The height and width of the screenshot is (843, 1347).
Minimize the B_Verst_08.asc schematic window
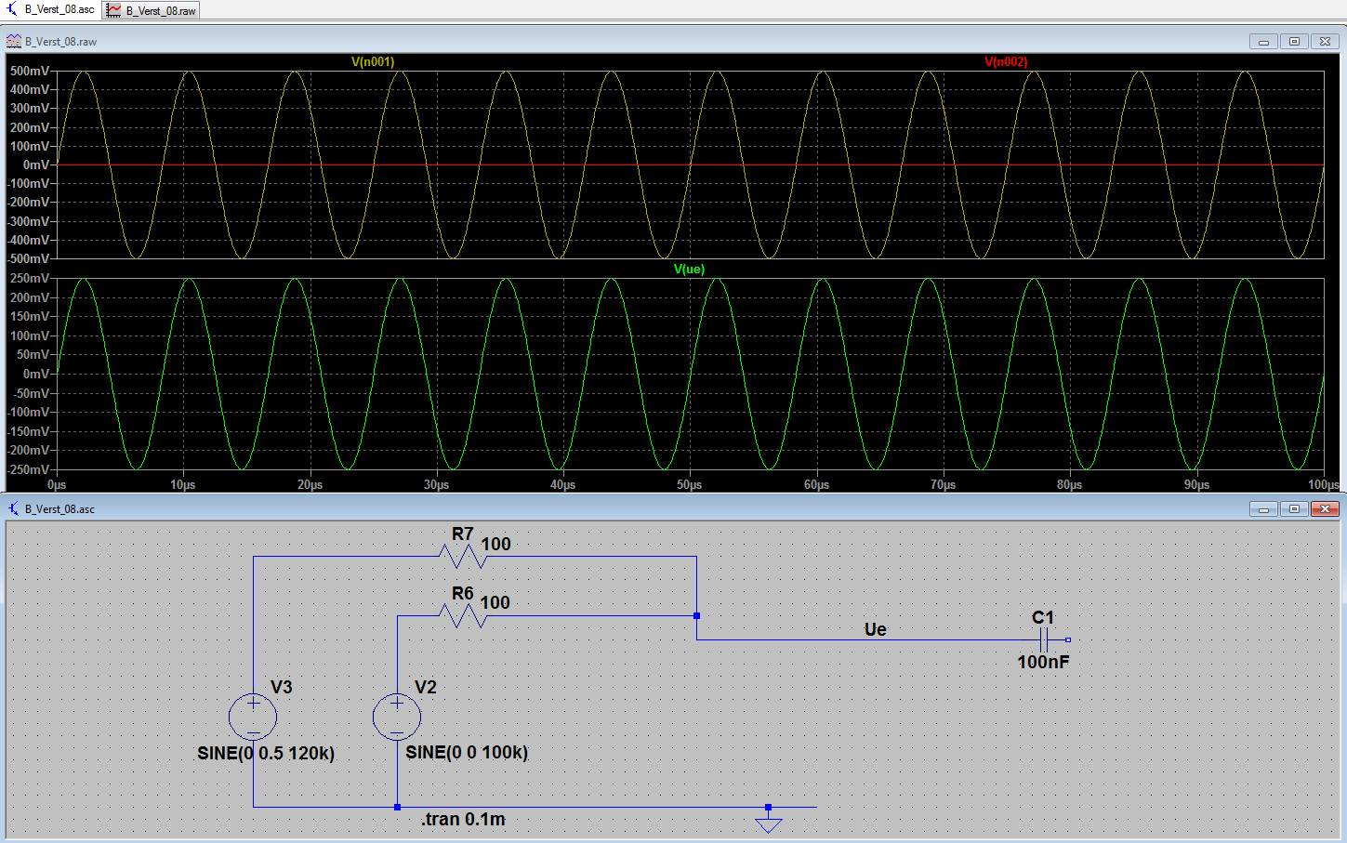pos(1263,509)
